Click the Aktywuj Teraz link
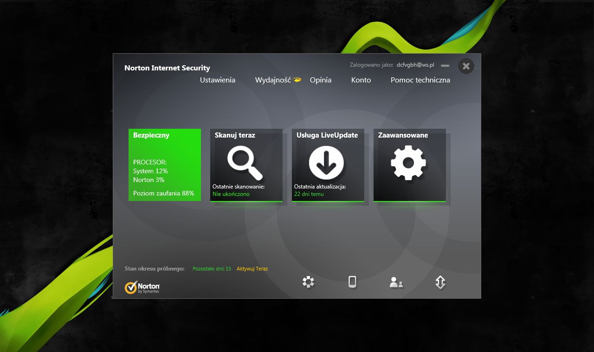 pyautogui.click(x=252, y=269)
